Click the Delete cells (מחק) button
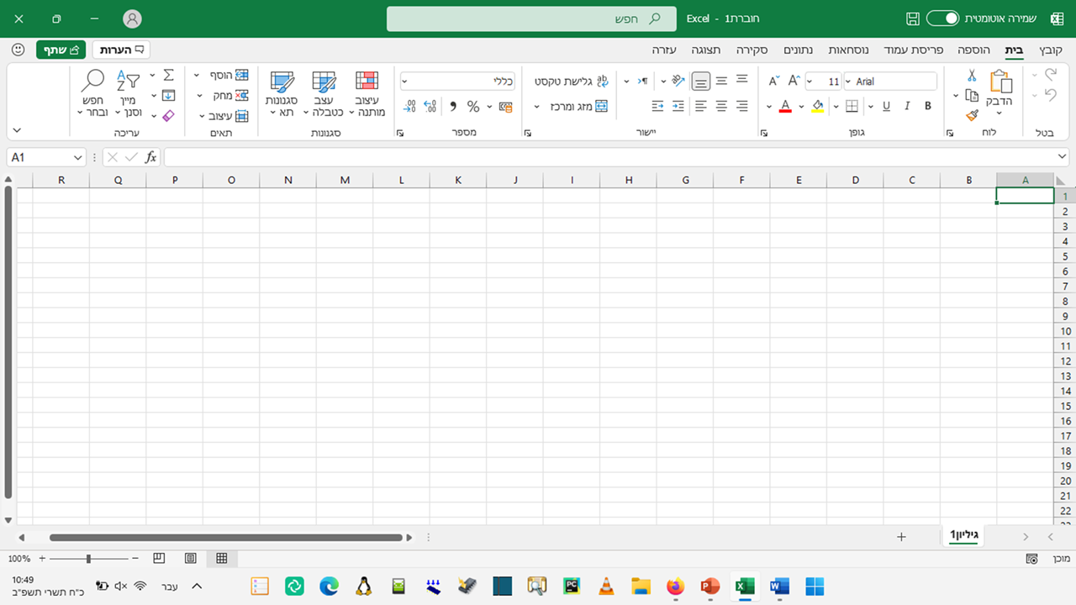1076x605 pixels. coord(229,96)
